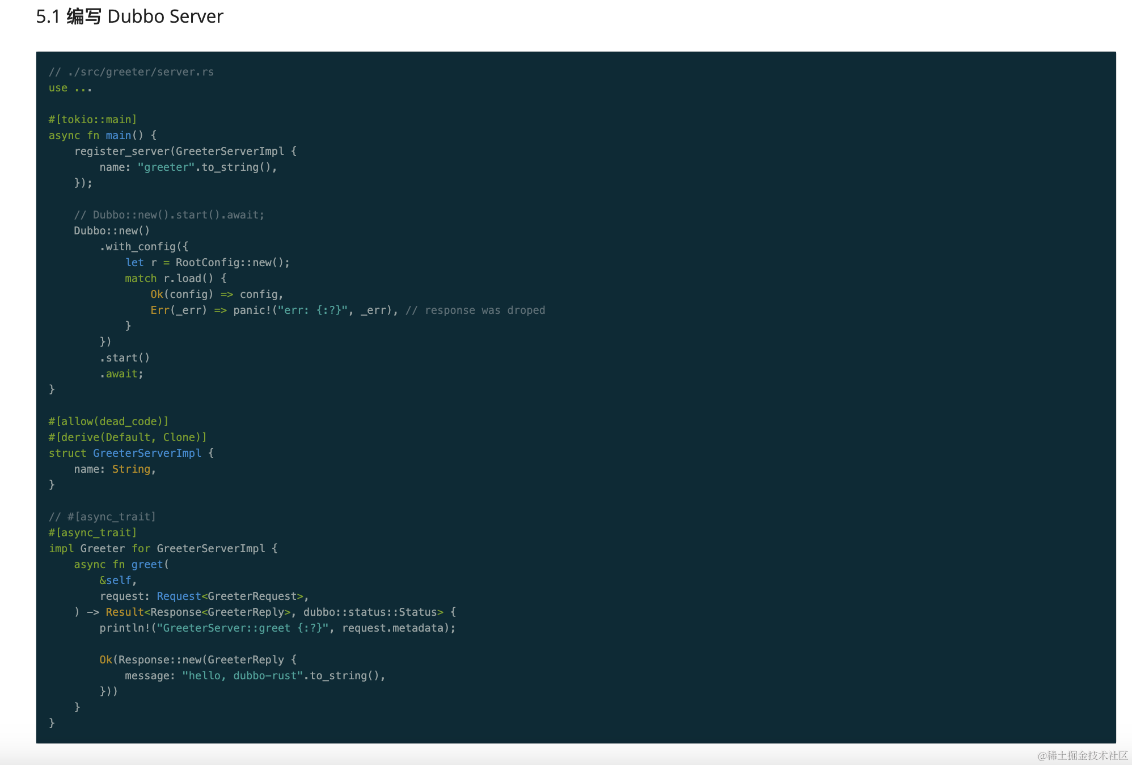Image resolution: width=1132 pixels, height=765 pixels.
Task: Click the #[async_trait] attribute line
Action: tap(92, 532)
